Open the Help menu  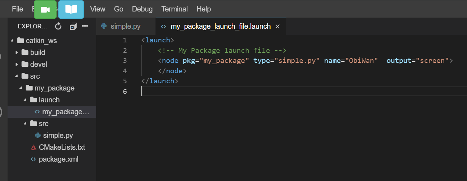tap(204, 9)
